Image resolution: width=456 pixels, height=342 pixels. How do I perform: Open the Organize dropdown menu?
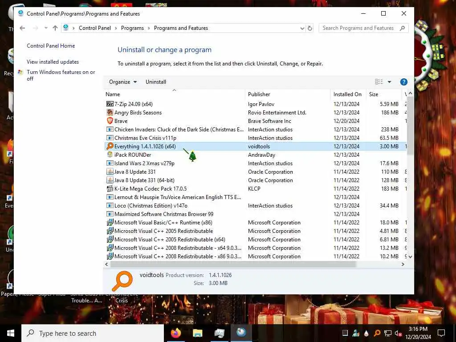[x=123, y=82]
